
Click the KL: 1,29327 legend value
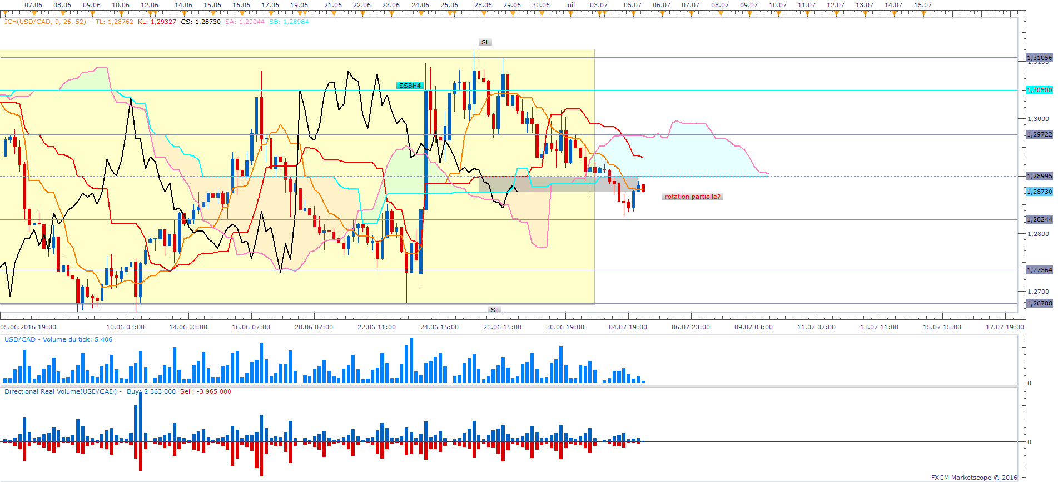157,22
